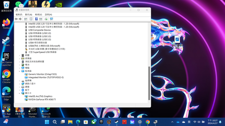This screenshot has height=126, width=225.
Task: Click the Device Manager vertical scrollbar thumb
Action: tap(149, 83)
